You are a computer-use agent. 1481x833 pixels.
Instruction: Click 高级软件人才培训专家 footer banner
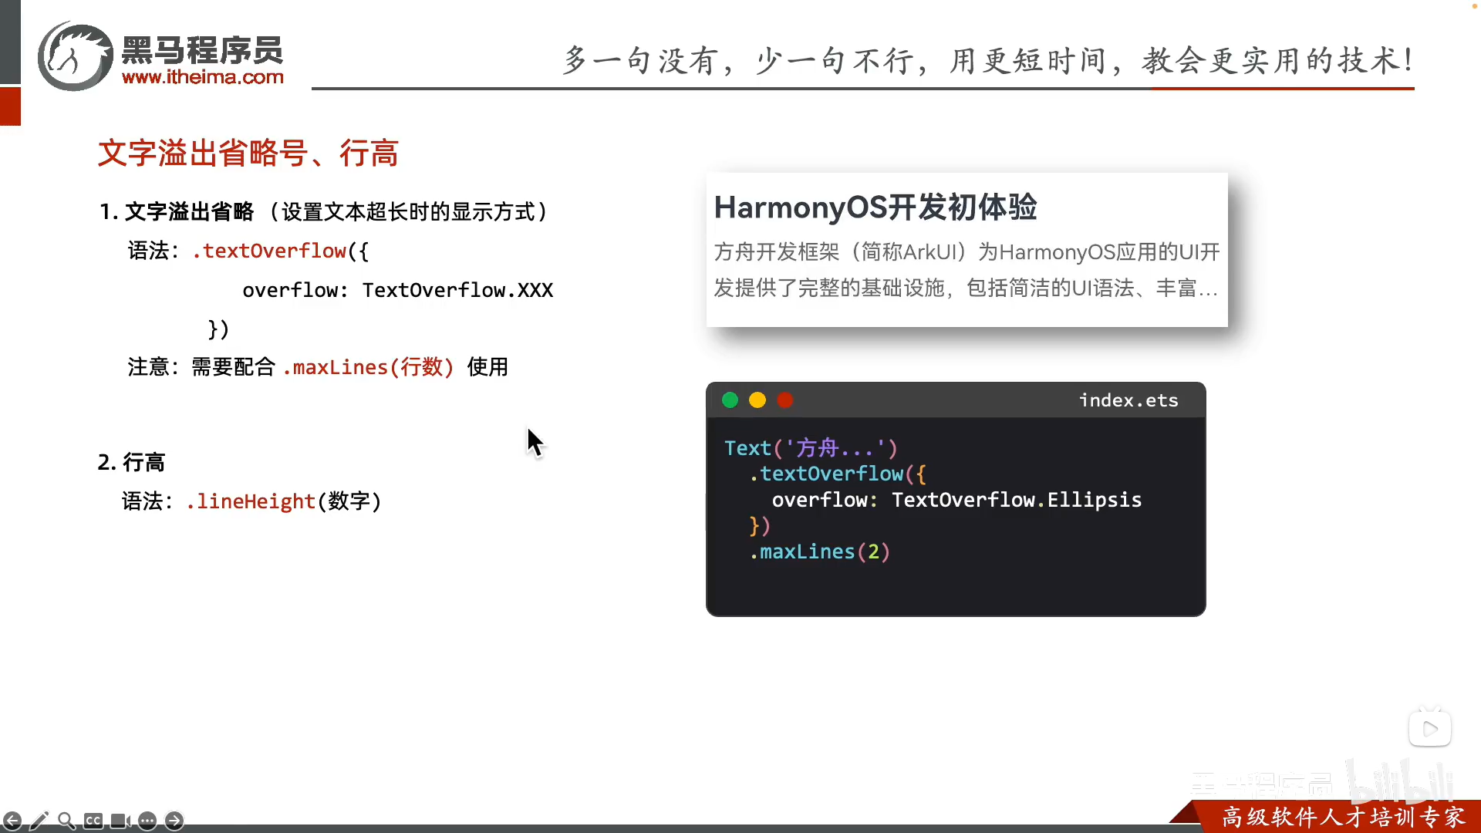[x=1344, y=817]
